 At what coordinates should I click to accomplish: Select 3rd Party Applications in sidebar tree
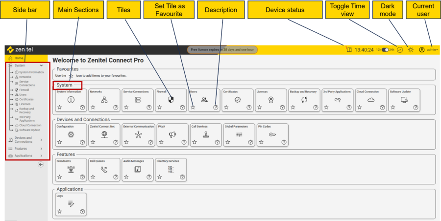tap(25, 119)
